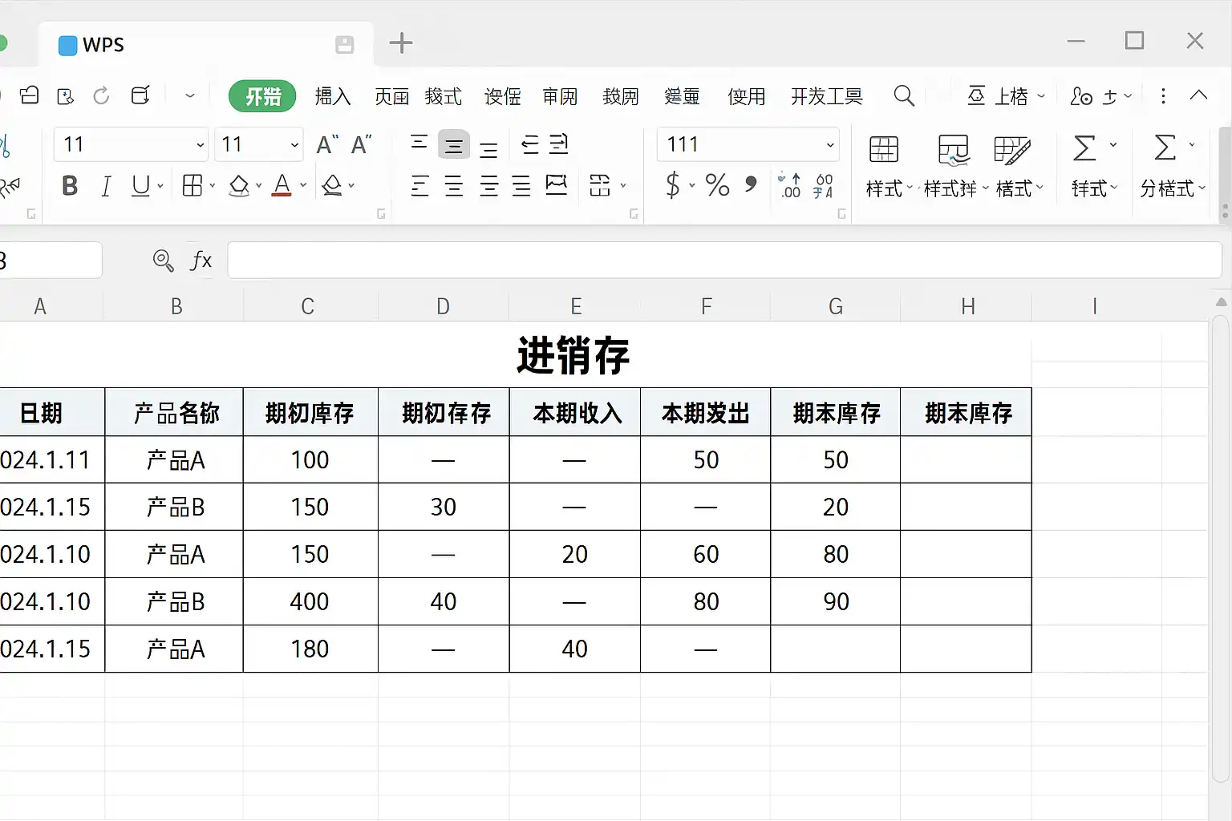Screen dimensions: 1232x821
Task: Click the percent style icon
Action: (717, 186)
